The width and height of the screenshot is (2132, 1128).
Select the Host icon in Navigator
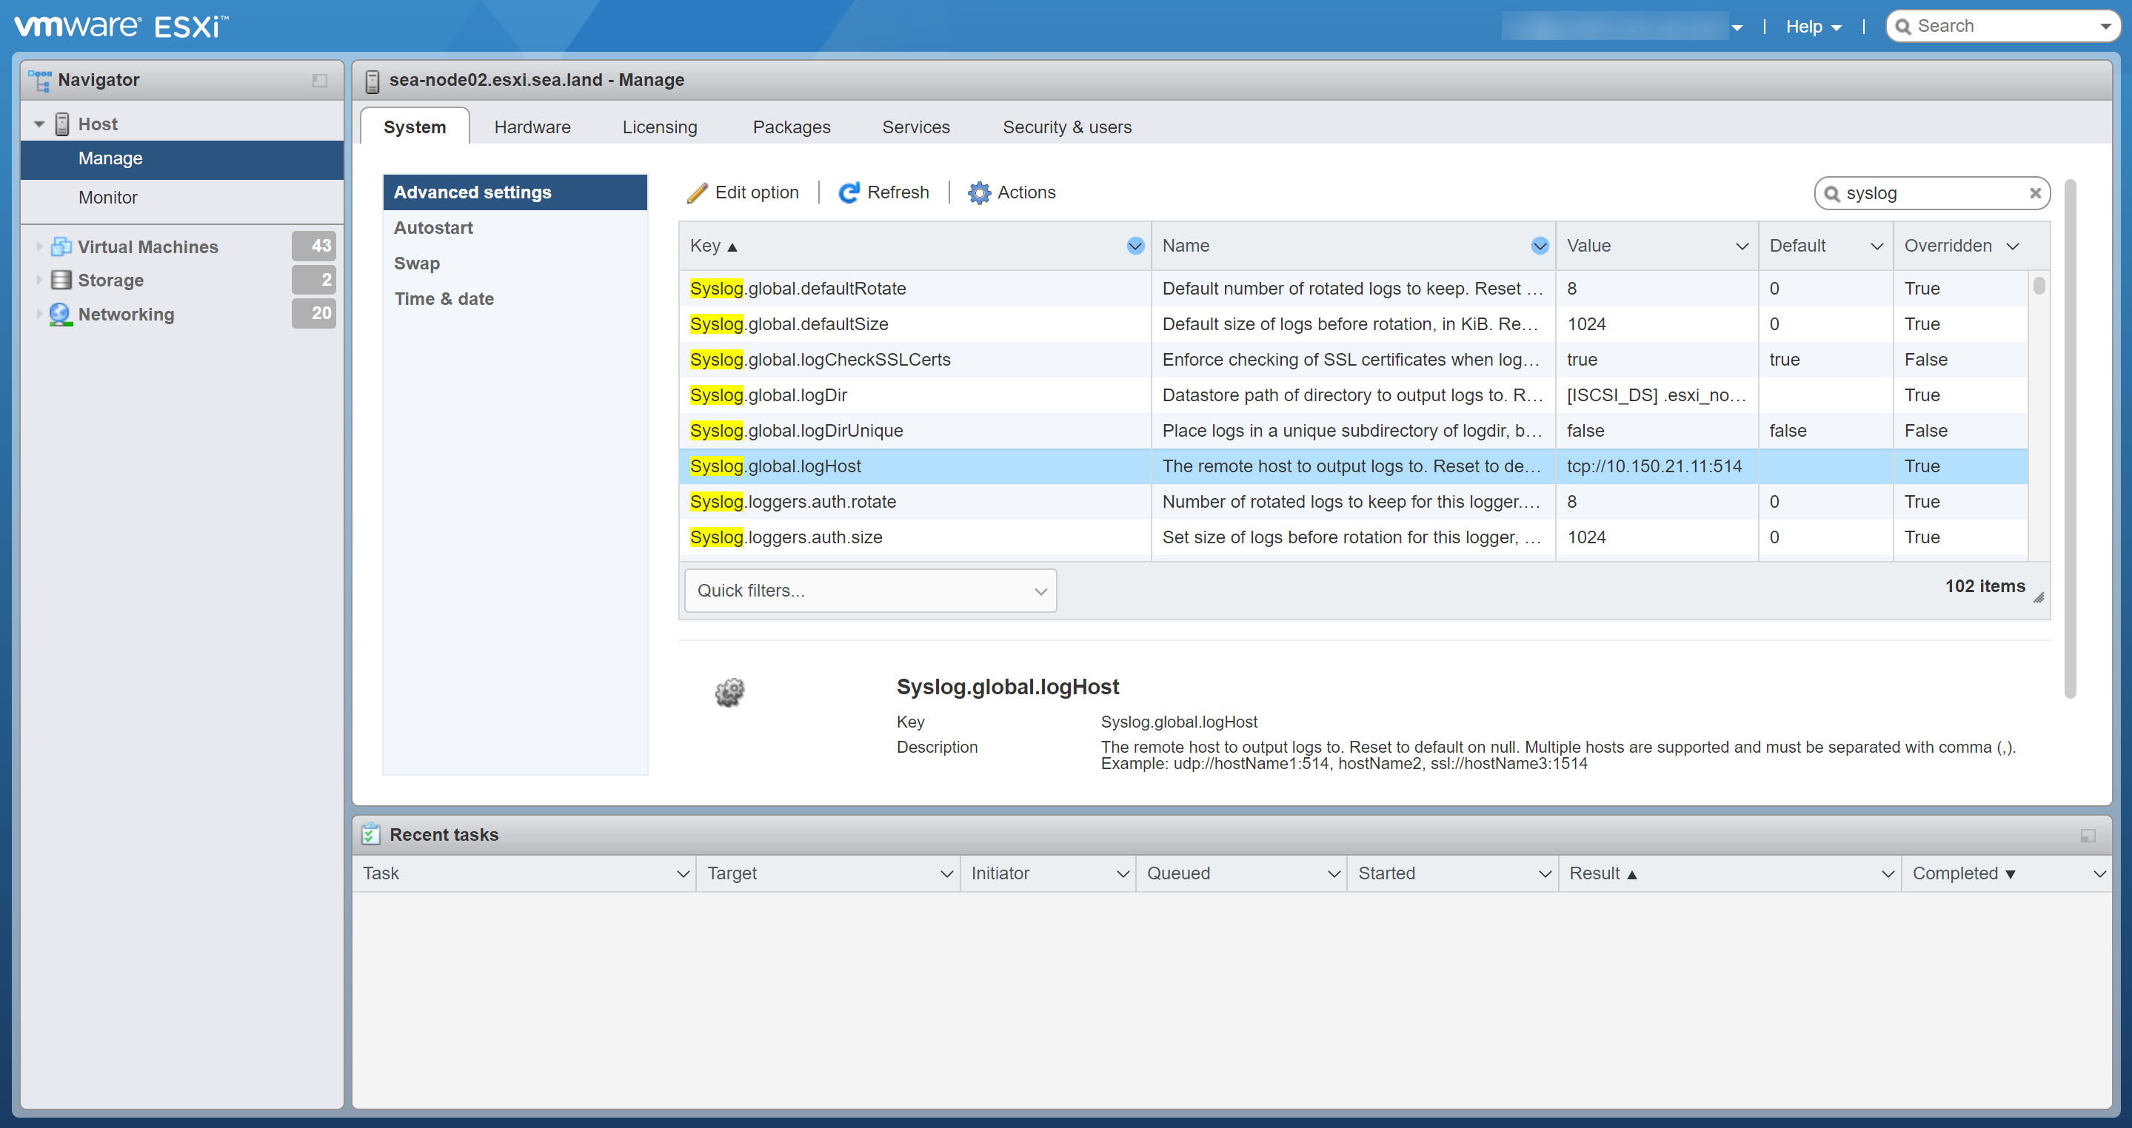(63, 123)
